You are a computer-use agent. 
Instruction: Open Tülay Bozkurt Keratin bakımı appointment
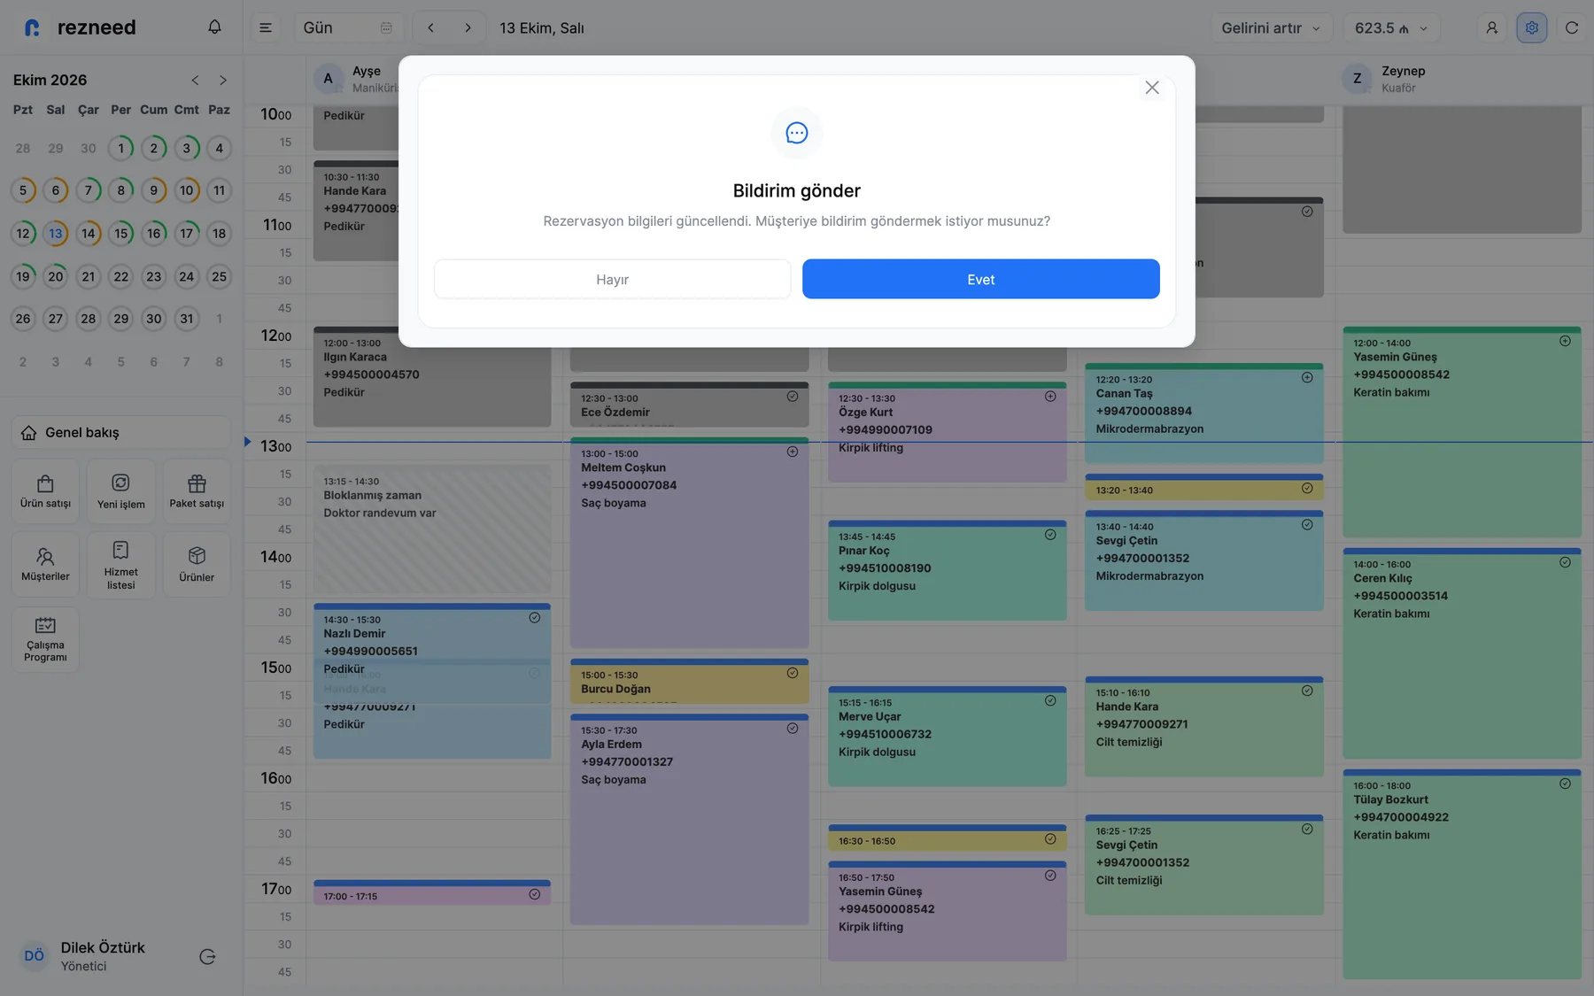click(x=1462, y=874)
